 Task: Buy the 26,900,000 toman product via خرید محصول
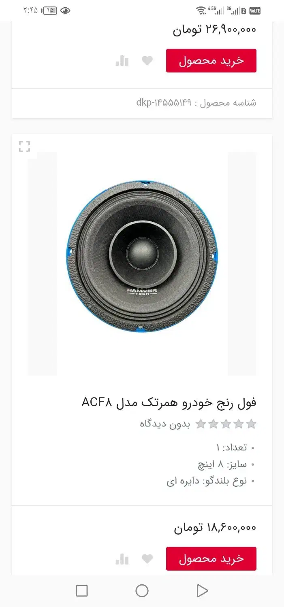point(211,61)
